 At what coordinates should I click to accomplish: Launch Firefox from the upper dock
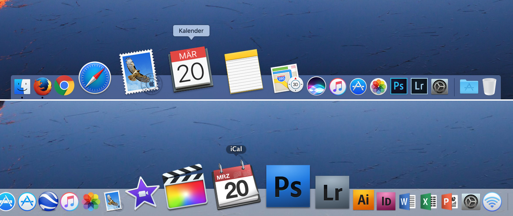[42, 86]
